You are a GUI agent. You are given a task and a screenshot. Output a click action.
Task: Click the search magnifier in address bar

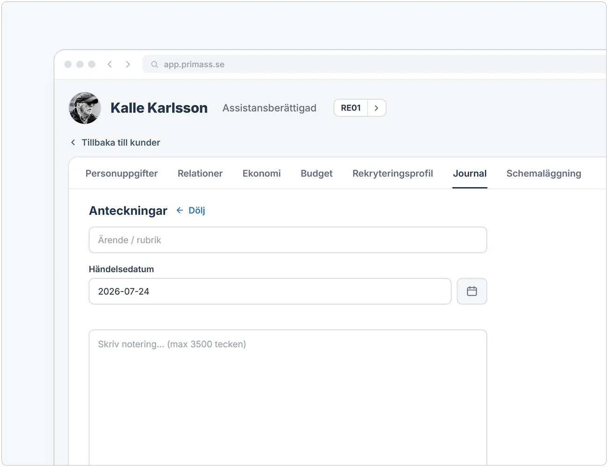(x=154, y=64)
